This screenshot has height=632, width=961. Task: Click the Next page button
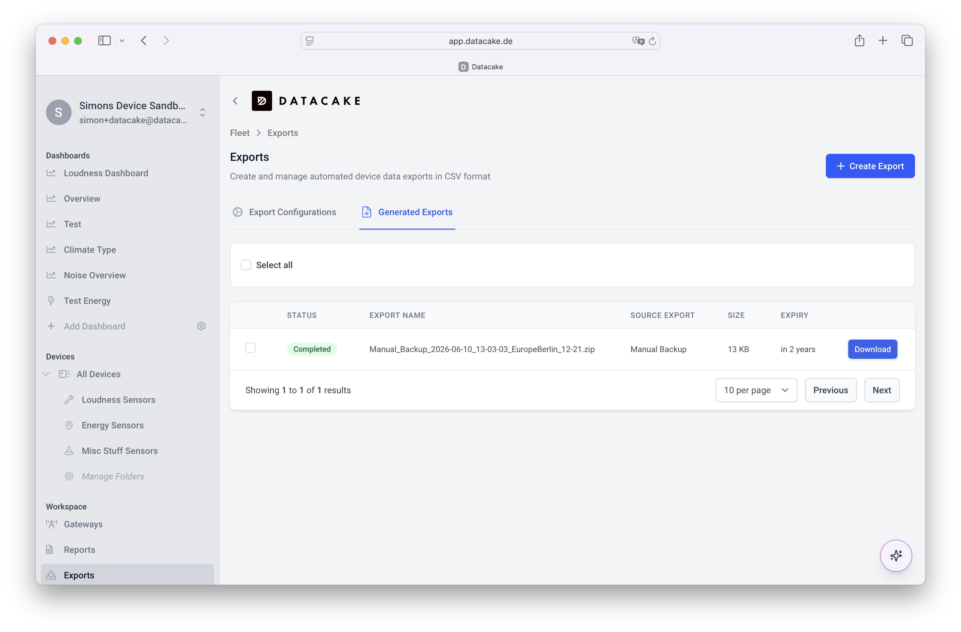pos(881,390)
